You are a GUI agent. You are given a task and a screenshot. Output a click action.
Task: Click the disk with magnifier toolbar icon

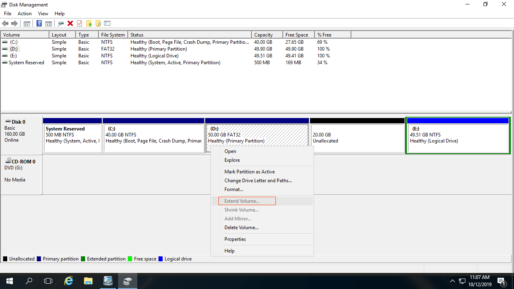(61, 23)
